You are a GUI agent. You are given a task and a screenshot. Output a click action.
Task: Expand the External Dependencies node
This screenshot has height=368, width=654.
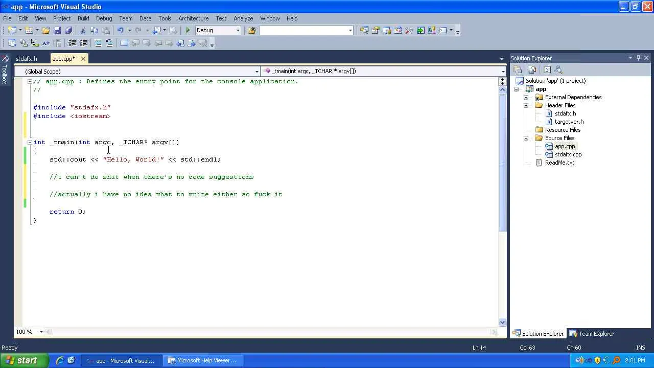pos(526,97)
